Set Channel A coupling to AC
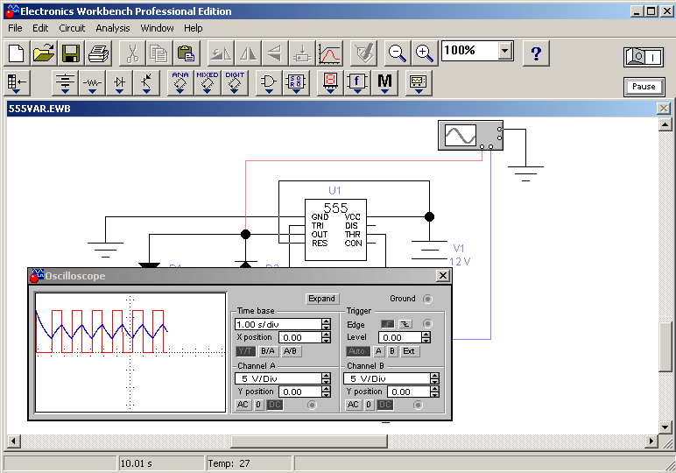Screen dimensions: 676x473 243,405
